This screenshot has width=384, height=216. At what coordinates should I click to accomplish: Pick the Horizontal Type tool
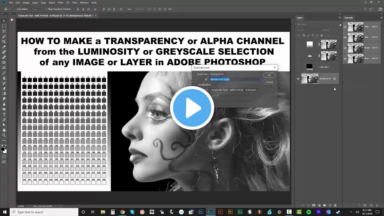point(4,114)
